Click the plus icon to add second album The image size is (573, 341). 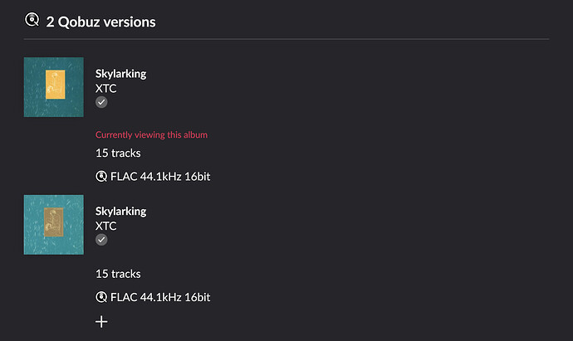[x=101, y=322]
